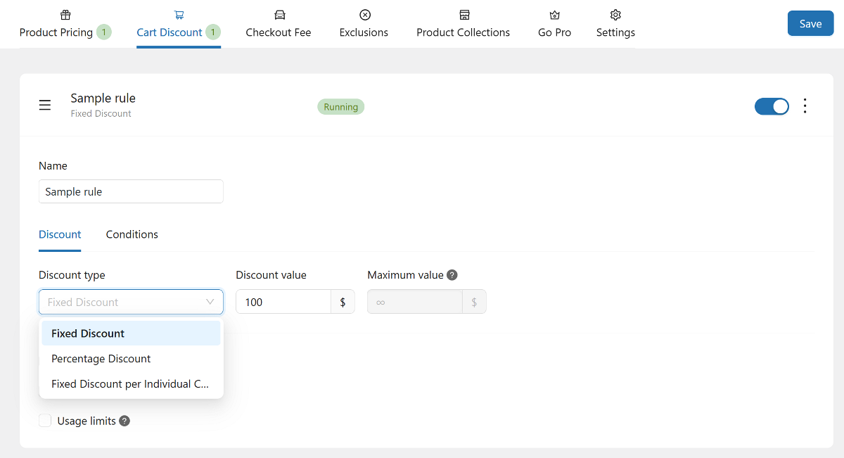Click the Settings gear icon
The height and width of the screenshot is (458, 844).
(x=615, y=15)
